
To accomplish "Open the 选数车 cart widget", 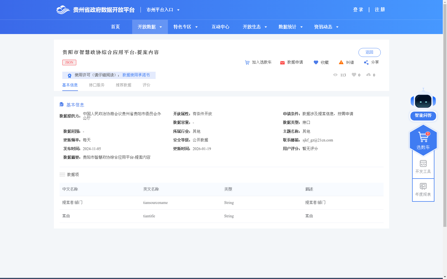I will coord(423,140).
